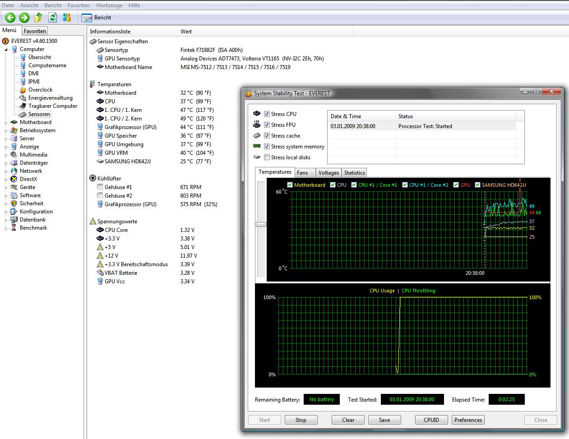Click the users icon in toolbar
The height and width of the screenshot is (439, 569).
67,18
